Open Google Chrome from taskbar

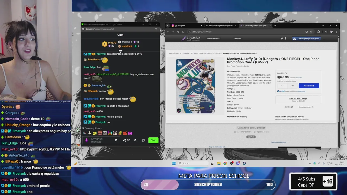pyautogui.click(x=225, y=163)
